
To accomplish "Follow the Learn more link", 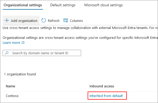I will point(12,43).
